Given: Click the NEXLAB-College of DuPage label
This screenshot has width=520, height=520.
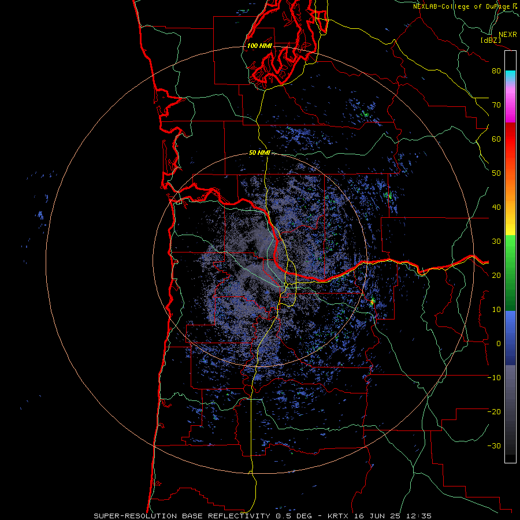Looking at the screenshot, I should point(462,6).
